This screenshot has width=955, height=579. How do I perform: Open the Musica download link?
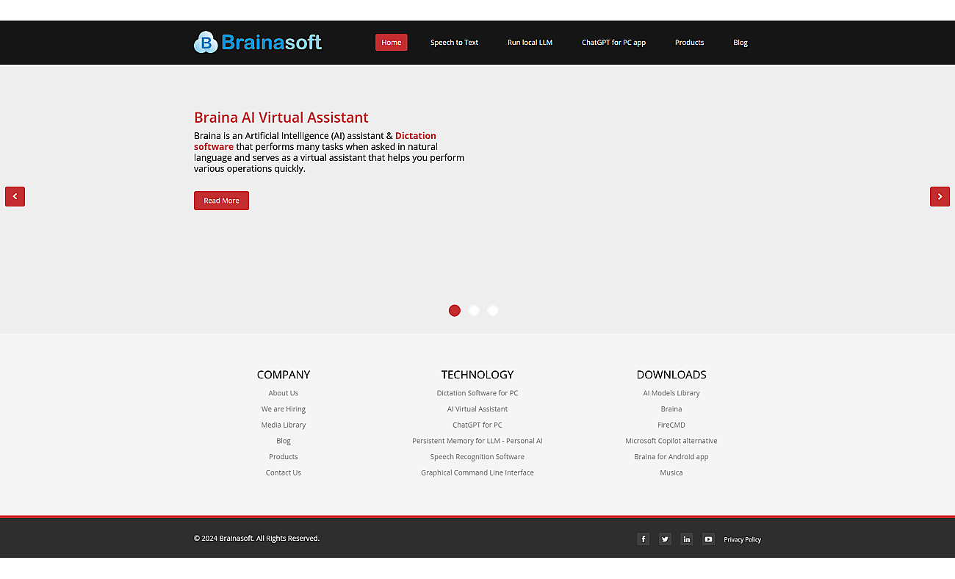coord(671,472)
